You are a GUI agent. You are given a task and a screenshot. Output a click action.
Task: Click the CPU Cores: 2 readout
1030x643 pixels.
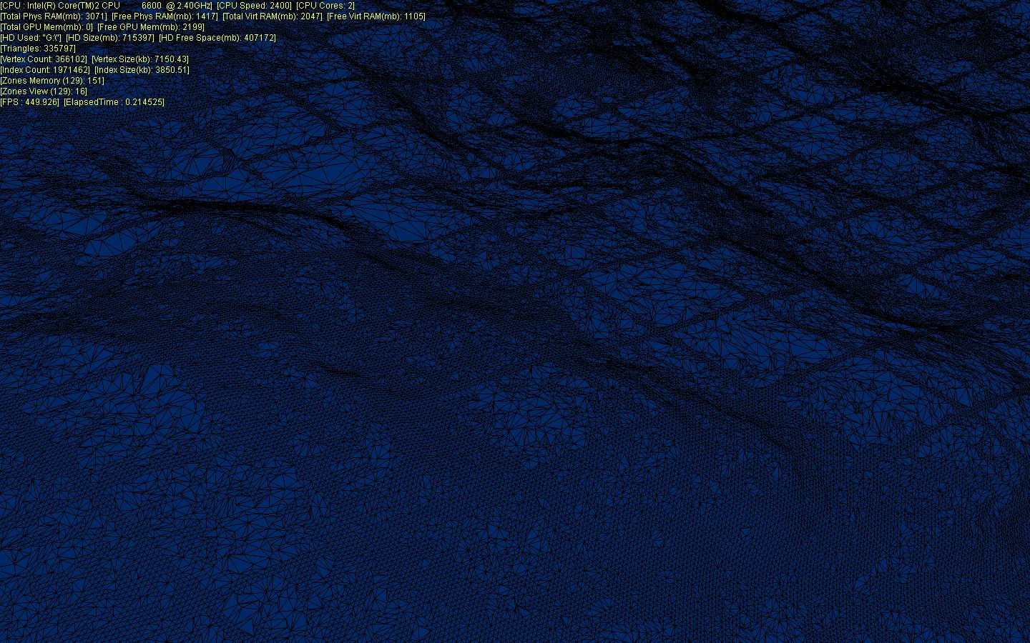(325, 6)
